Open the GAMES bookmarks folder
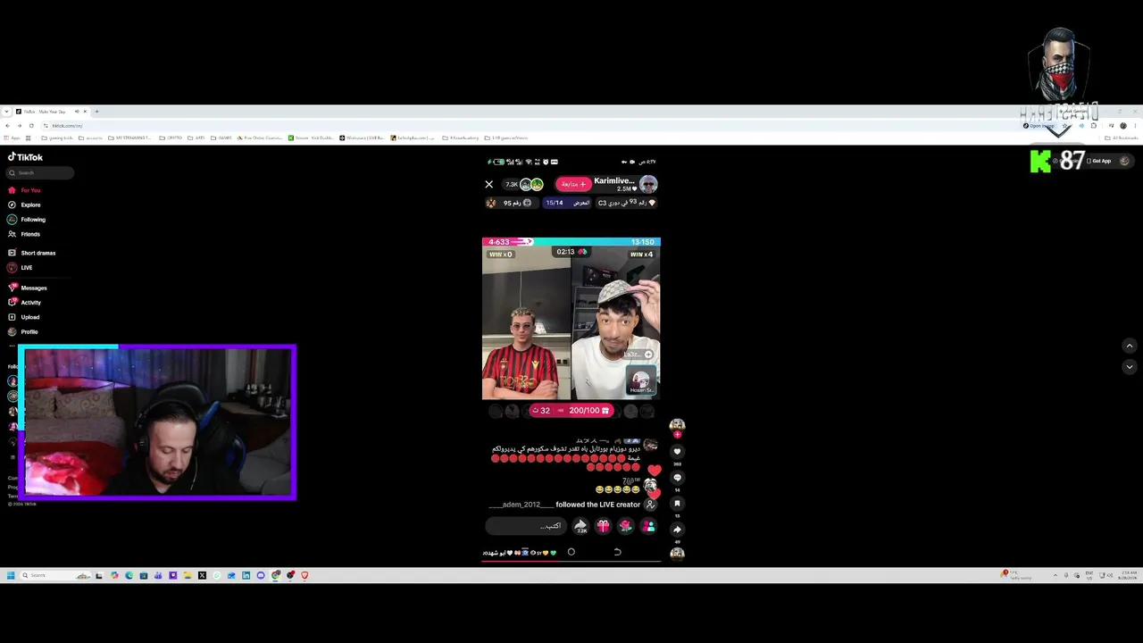 (x=223, y=138)
